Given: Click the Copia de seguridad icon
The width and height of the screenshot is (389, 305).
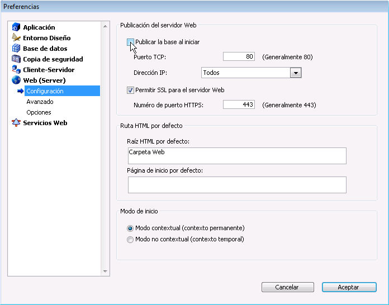Looking at the screenshot, I should click(x=16, y=59).
